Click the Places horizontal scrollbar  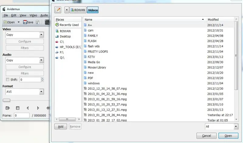pyautogui.click(x=67, y=119)
